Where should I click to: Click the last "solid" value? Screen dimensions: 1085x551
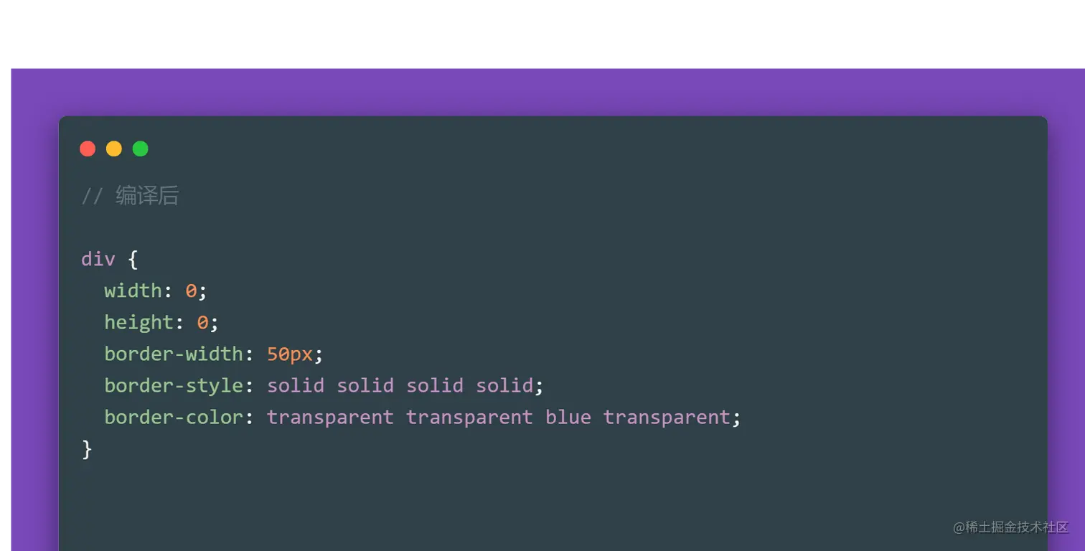tap(504, 385)
